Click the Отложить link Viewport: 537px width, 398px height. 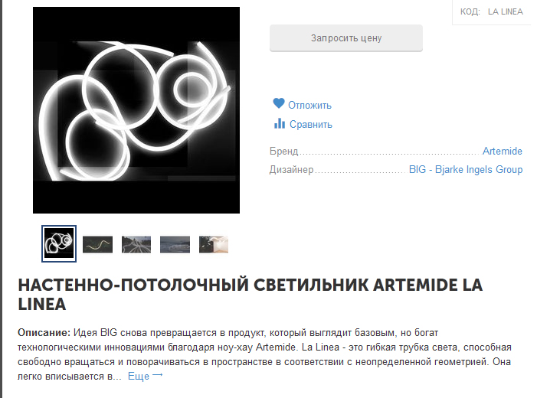[309, 106]
